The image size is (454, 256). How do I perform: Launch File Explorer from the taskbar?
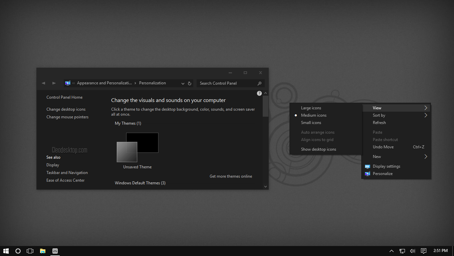(43, 251)
